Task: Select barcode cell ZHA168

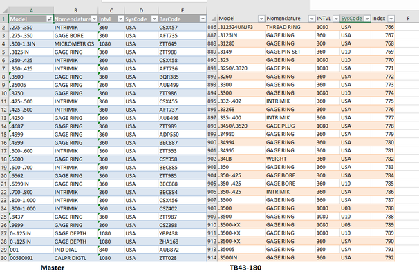Action: point(183,241)
